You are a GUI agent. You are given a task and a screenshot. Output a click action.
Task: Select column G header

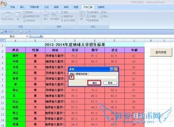point(134,41)
